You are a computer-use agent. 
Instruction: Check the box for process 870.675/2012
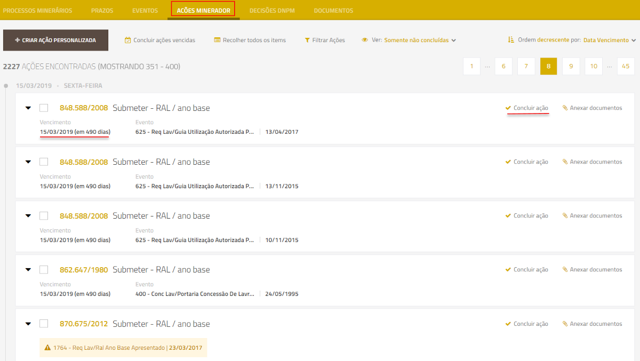(44, 324)
